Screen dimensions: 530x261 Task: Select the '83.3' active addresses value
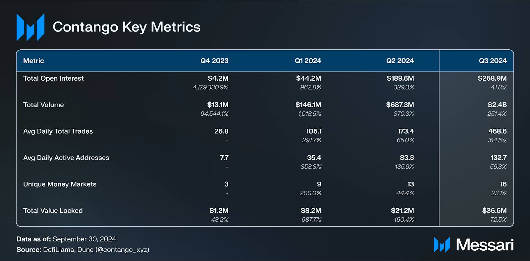407,158
